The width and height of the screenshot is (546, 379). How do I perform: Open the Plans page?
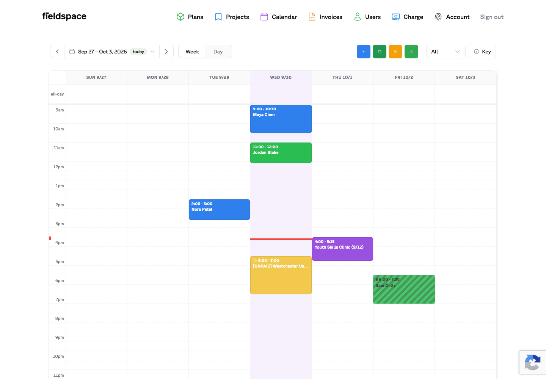click(x=190, y=17)
